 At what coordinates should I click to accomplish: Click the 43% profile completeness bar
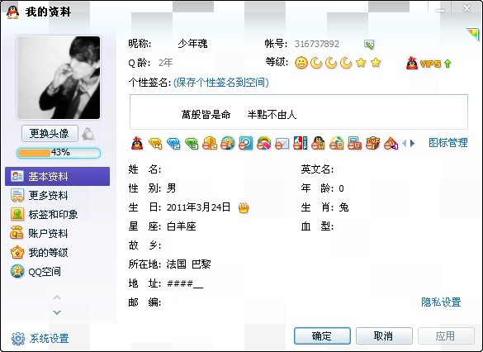[x=59, y=153]
